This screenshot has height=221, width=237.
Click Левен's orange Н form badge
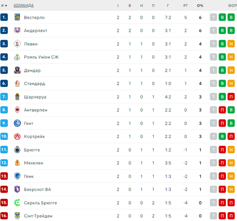coord(231,44)
